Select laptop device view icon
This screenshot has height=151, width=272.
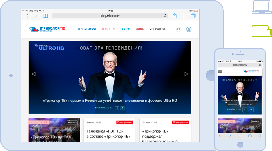click(x=262, y=7)
